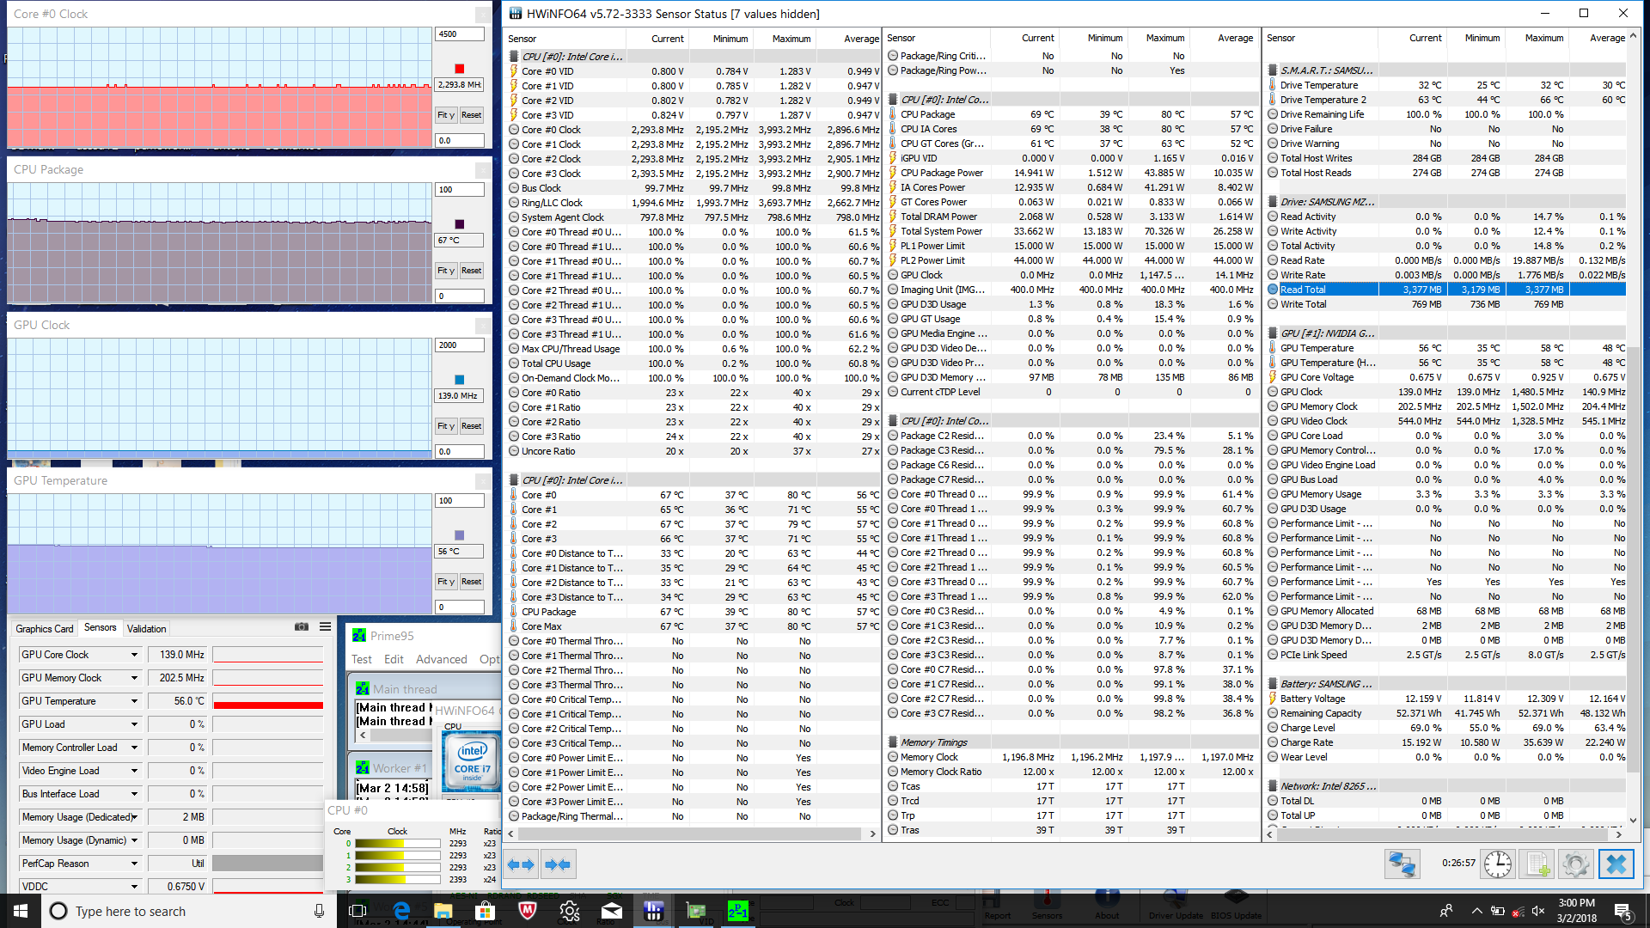Show hidden tray icons chevron
1650x928 pixels.
[x=1476, y=911]
